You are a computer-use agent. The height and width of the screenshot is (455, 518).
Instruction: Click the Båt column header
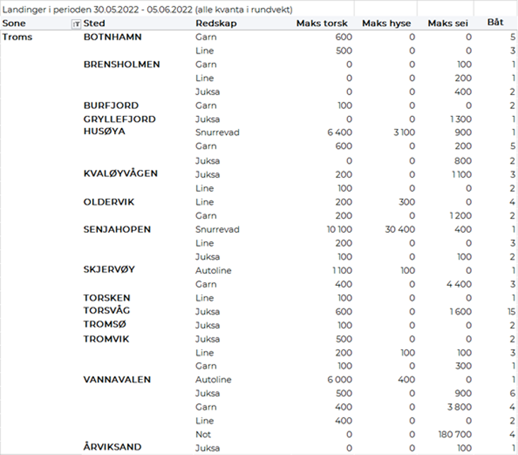495,23
